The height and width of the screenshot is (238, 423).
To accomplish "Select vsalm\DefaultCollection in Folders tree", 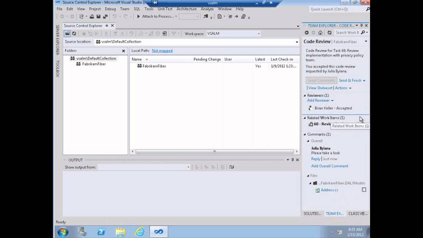I will tap(96, 59).
